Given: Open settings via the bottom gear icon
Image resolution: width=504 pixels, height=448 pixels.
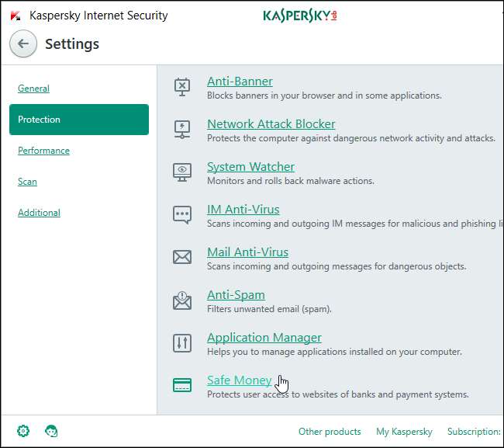Looking at the screenshot, I should (x=23, y=431).
